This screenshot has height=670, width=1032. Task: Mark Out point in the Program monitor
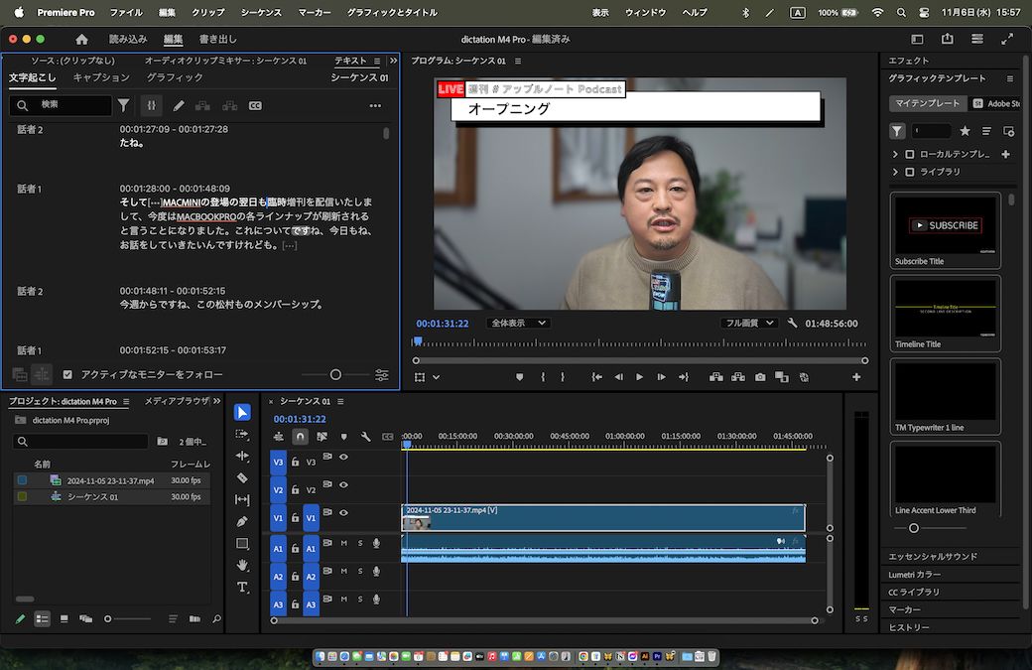coord(563,377)
